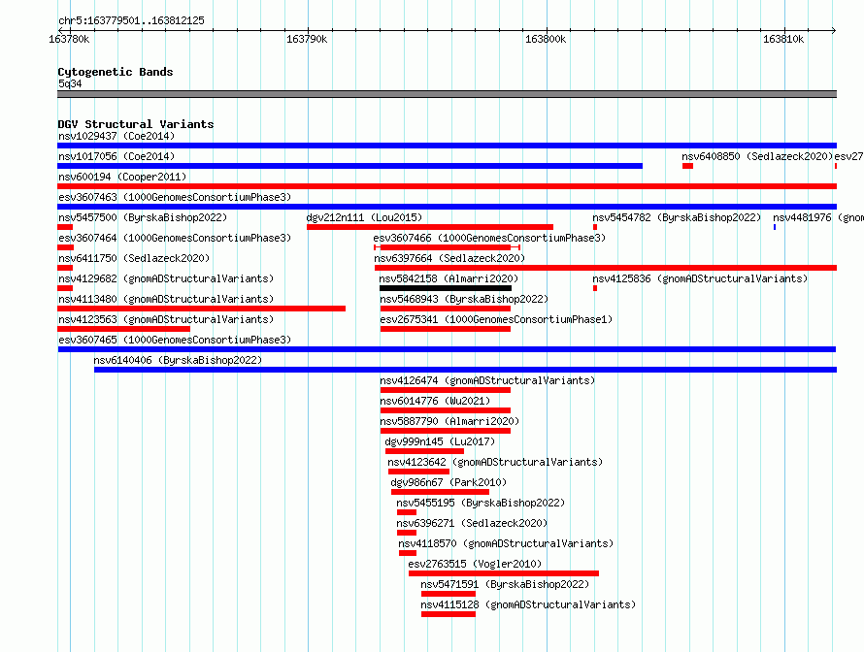Click the nsv4481976 variant label
Screen dimensions: 864x652
pos(818,217)
